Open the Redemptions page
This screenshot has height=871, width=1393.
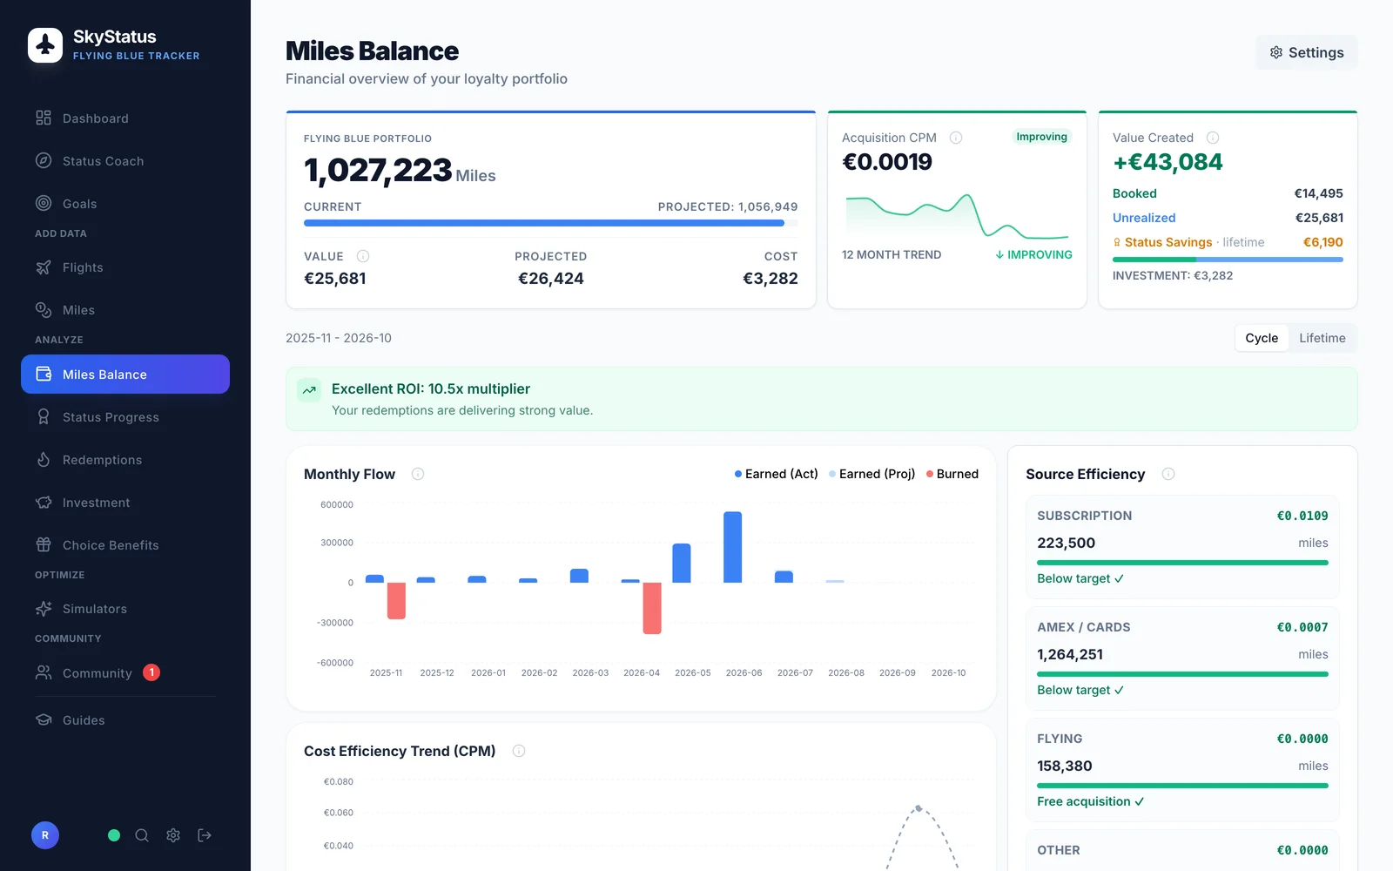click(x=125, y=460)
